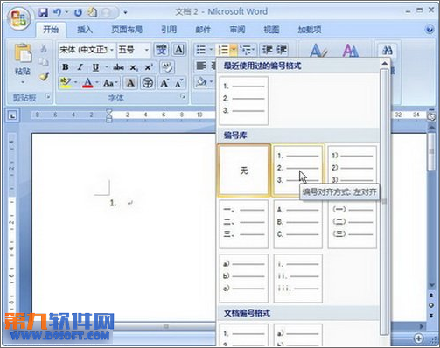Switch to the 审阅 tab
This screenshot has width=440, height=348.
click(x=237, y=30)
